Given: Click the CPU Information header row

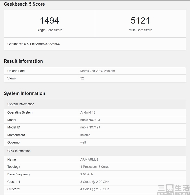Looking at the screenshot, I should 95,151.
